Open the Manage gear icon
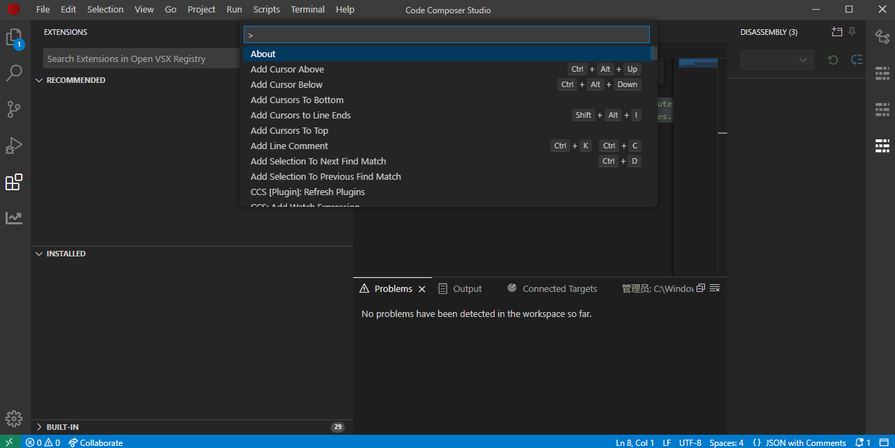The height and width of the screenshot is (448, 895). (x=14, y=419)
